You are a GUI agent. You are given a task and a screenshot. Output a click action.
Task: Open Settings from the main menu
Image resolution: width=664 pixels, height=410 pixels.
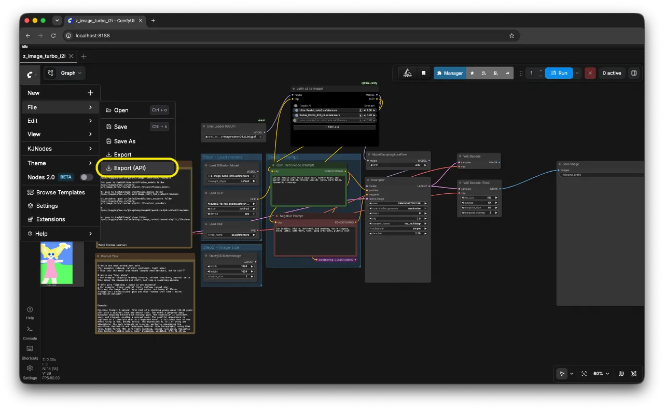pos(60,206)
